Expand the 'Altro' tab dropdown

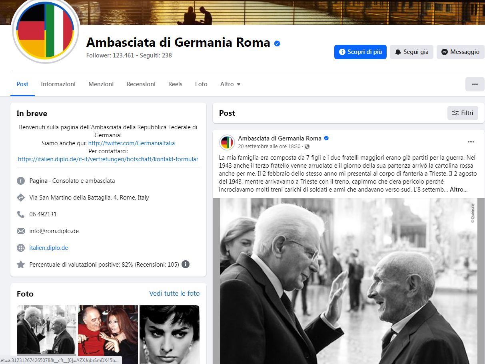[230, 84]
